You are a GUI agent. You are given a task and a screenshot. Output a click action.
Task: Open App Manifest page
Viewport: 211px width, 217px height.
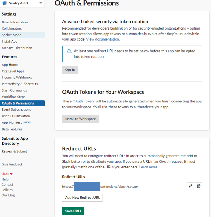click(x=12, y=122)
